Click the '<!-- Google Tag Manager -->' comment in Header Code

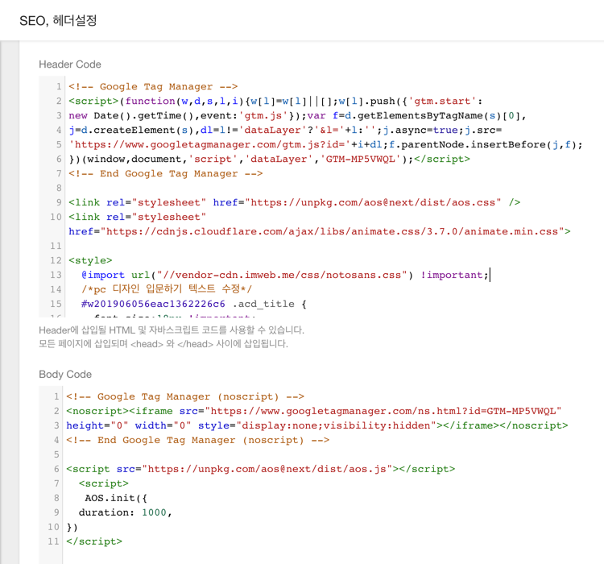[153, 86]
